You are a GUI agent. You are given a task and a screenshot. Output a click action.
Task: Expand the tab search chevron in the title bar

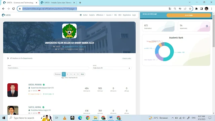[189, 2]
